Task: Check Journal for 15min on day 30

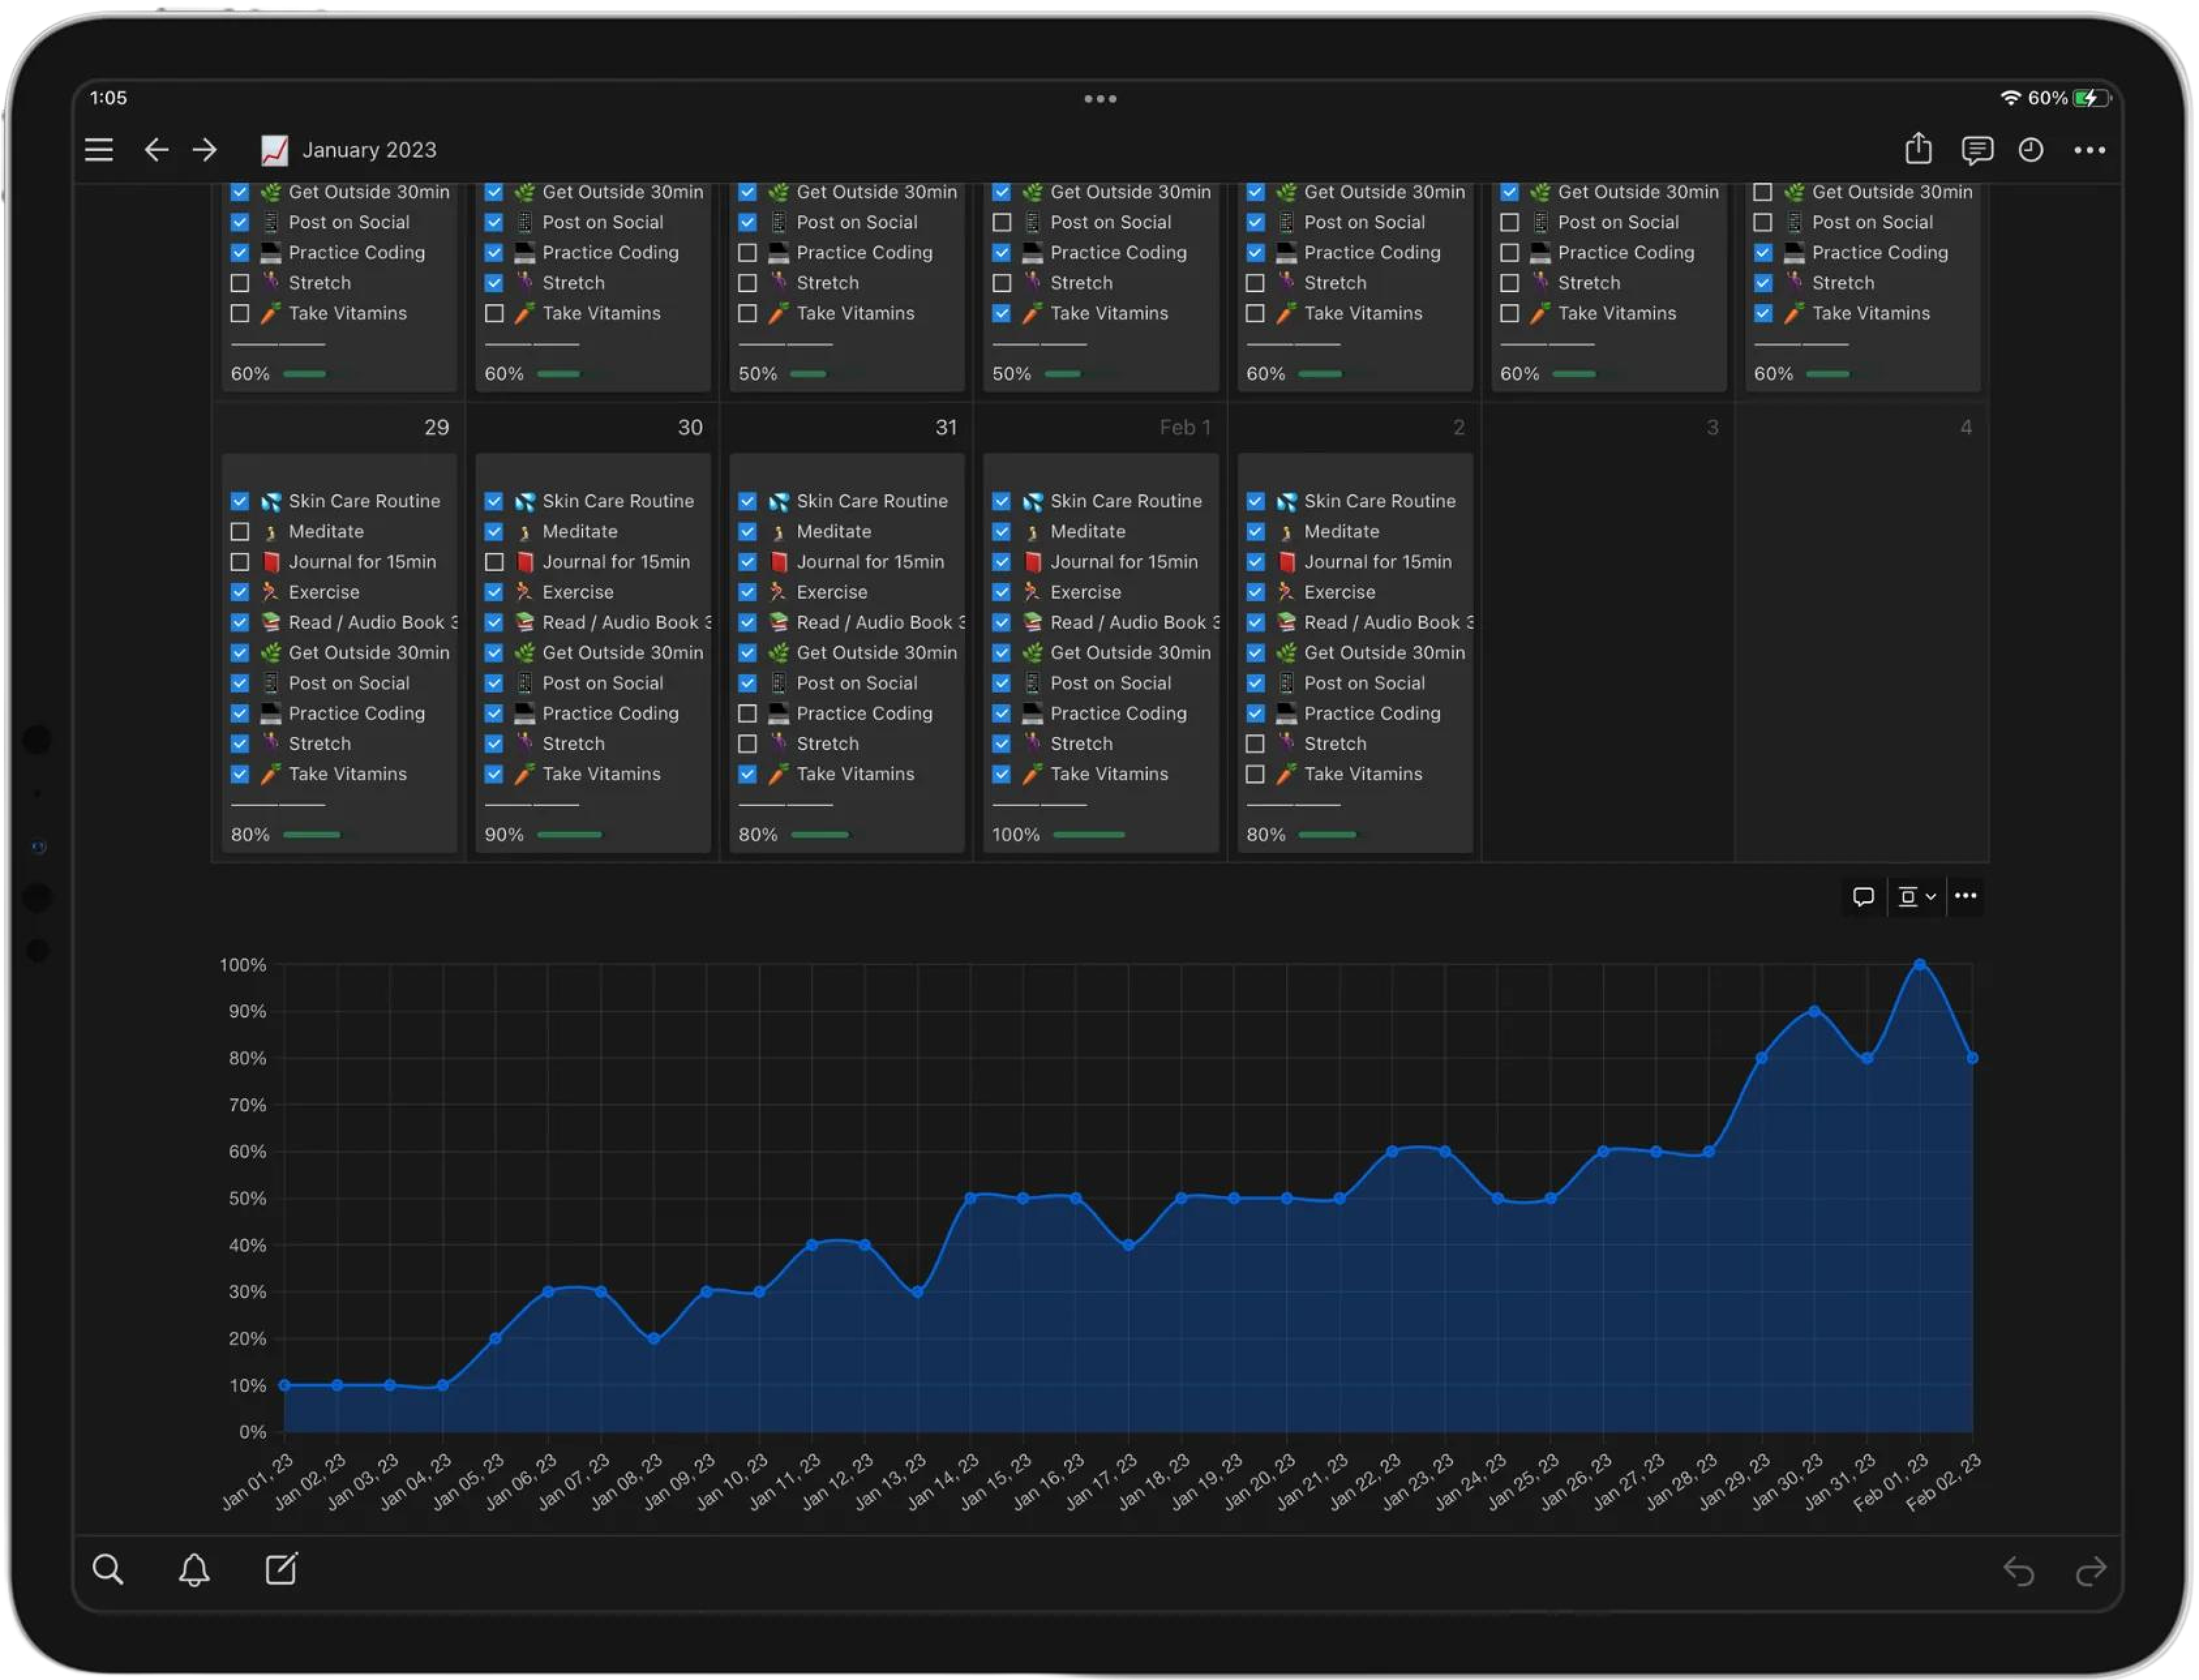Action: pyautogui.click(x=494, y=562)
